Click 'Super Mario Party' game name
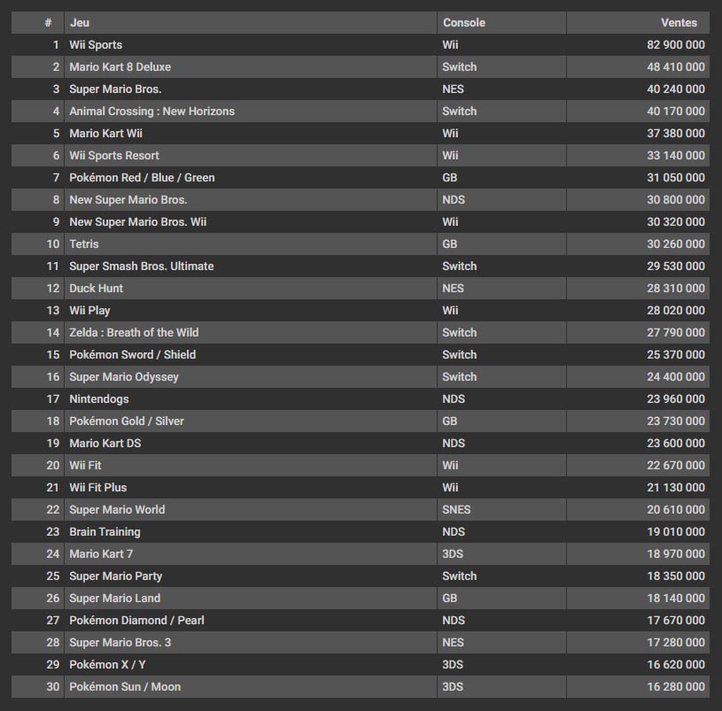722x711 pixels. tap(116, 576)
